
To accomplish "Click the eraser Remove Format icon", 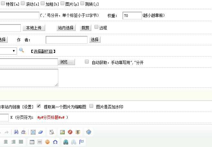I will pos(40,132).
